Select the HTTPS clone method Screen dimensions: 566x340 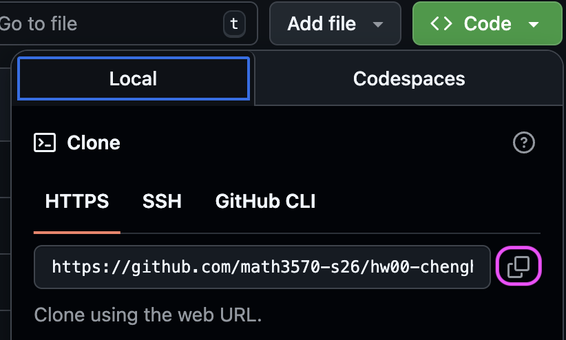pyautogui.click(x=77, y=202)
